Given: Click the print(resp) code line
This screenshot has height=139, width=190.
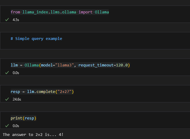Looking at the screenshot, I should click(23, 118).
